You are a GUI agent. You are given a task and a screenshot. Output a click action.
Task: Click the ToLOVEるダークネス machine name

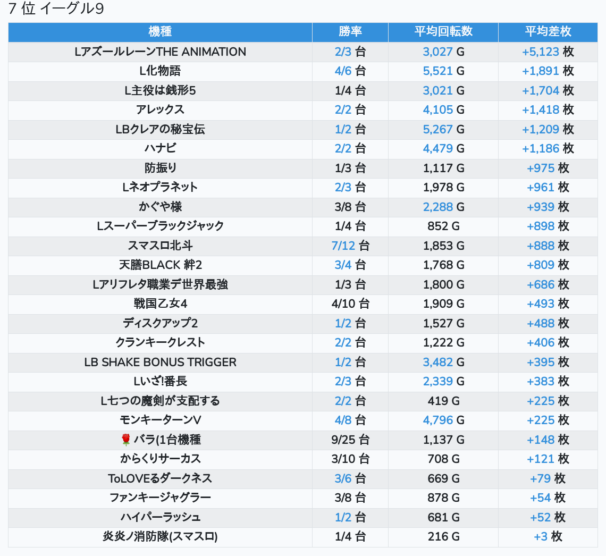click(x=160, y=478)
